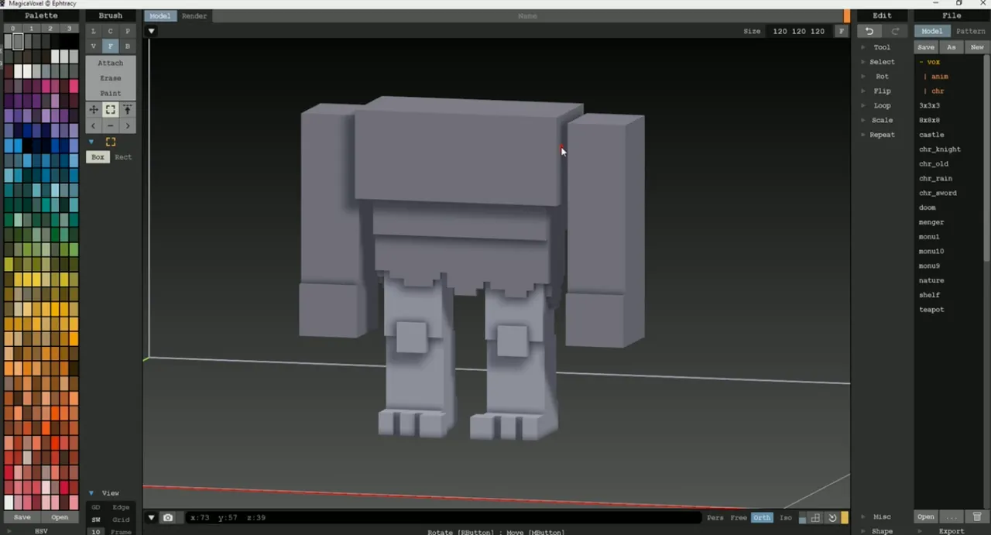Select Rect selection mode
Screen dimensions: 991x535
tap(123, 157)
